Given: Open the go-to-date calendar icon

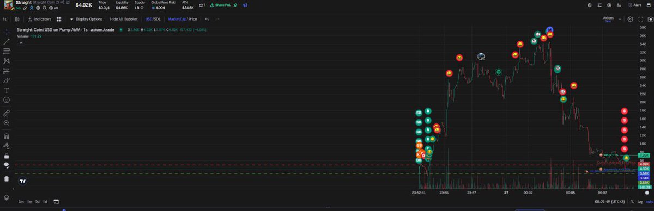Looking at the screenshot, I should click(x=56, y=201).
